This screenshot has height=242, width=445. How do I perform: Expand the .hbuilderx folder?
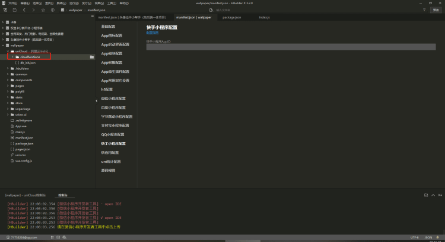click(8, 69)
